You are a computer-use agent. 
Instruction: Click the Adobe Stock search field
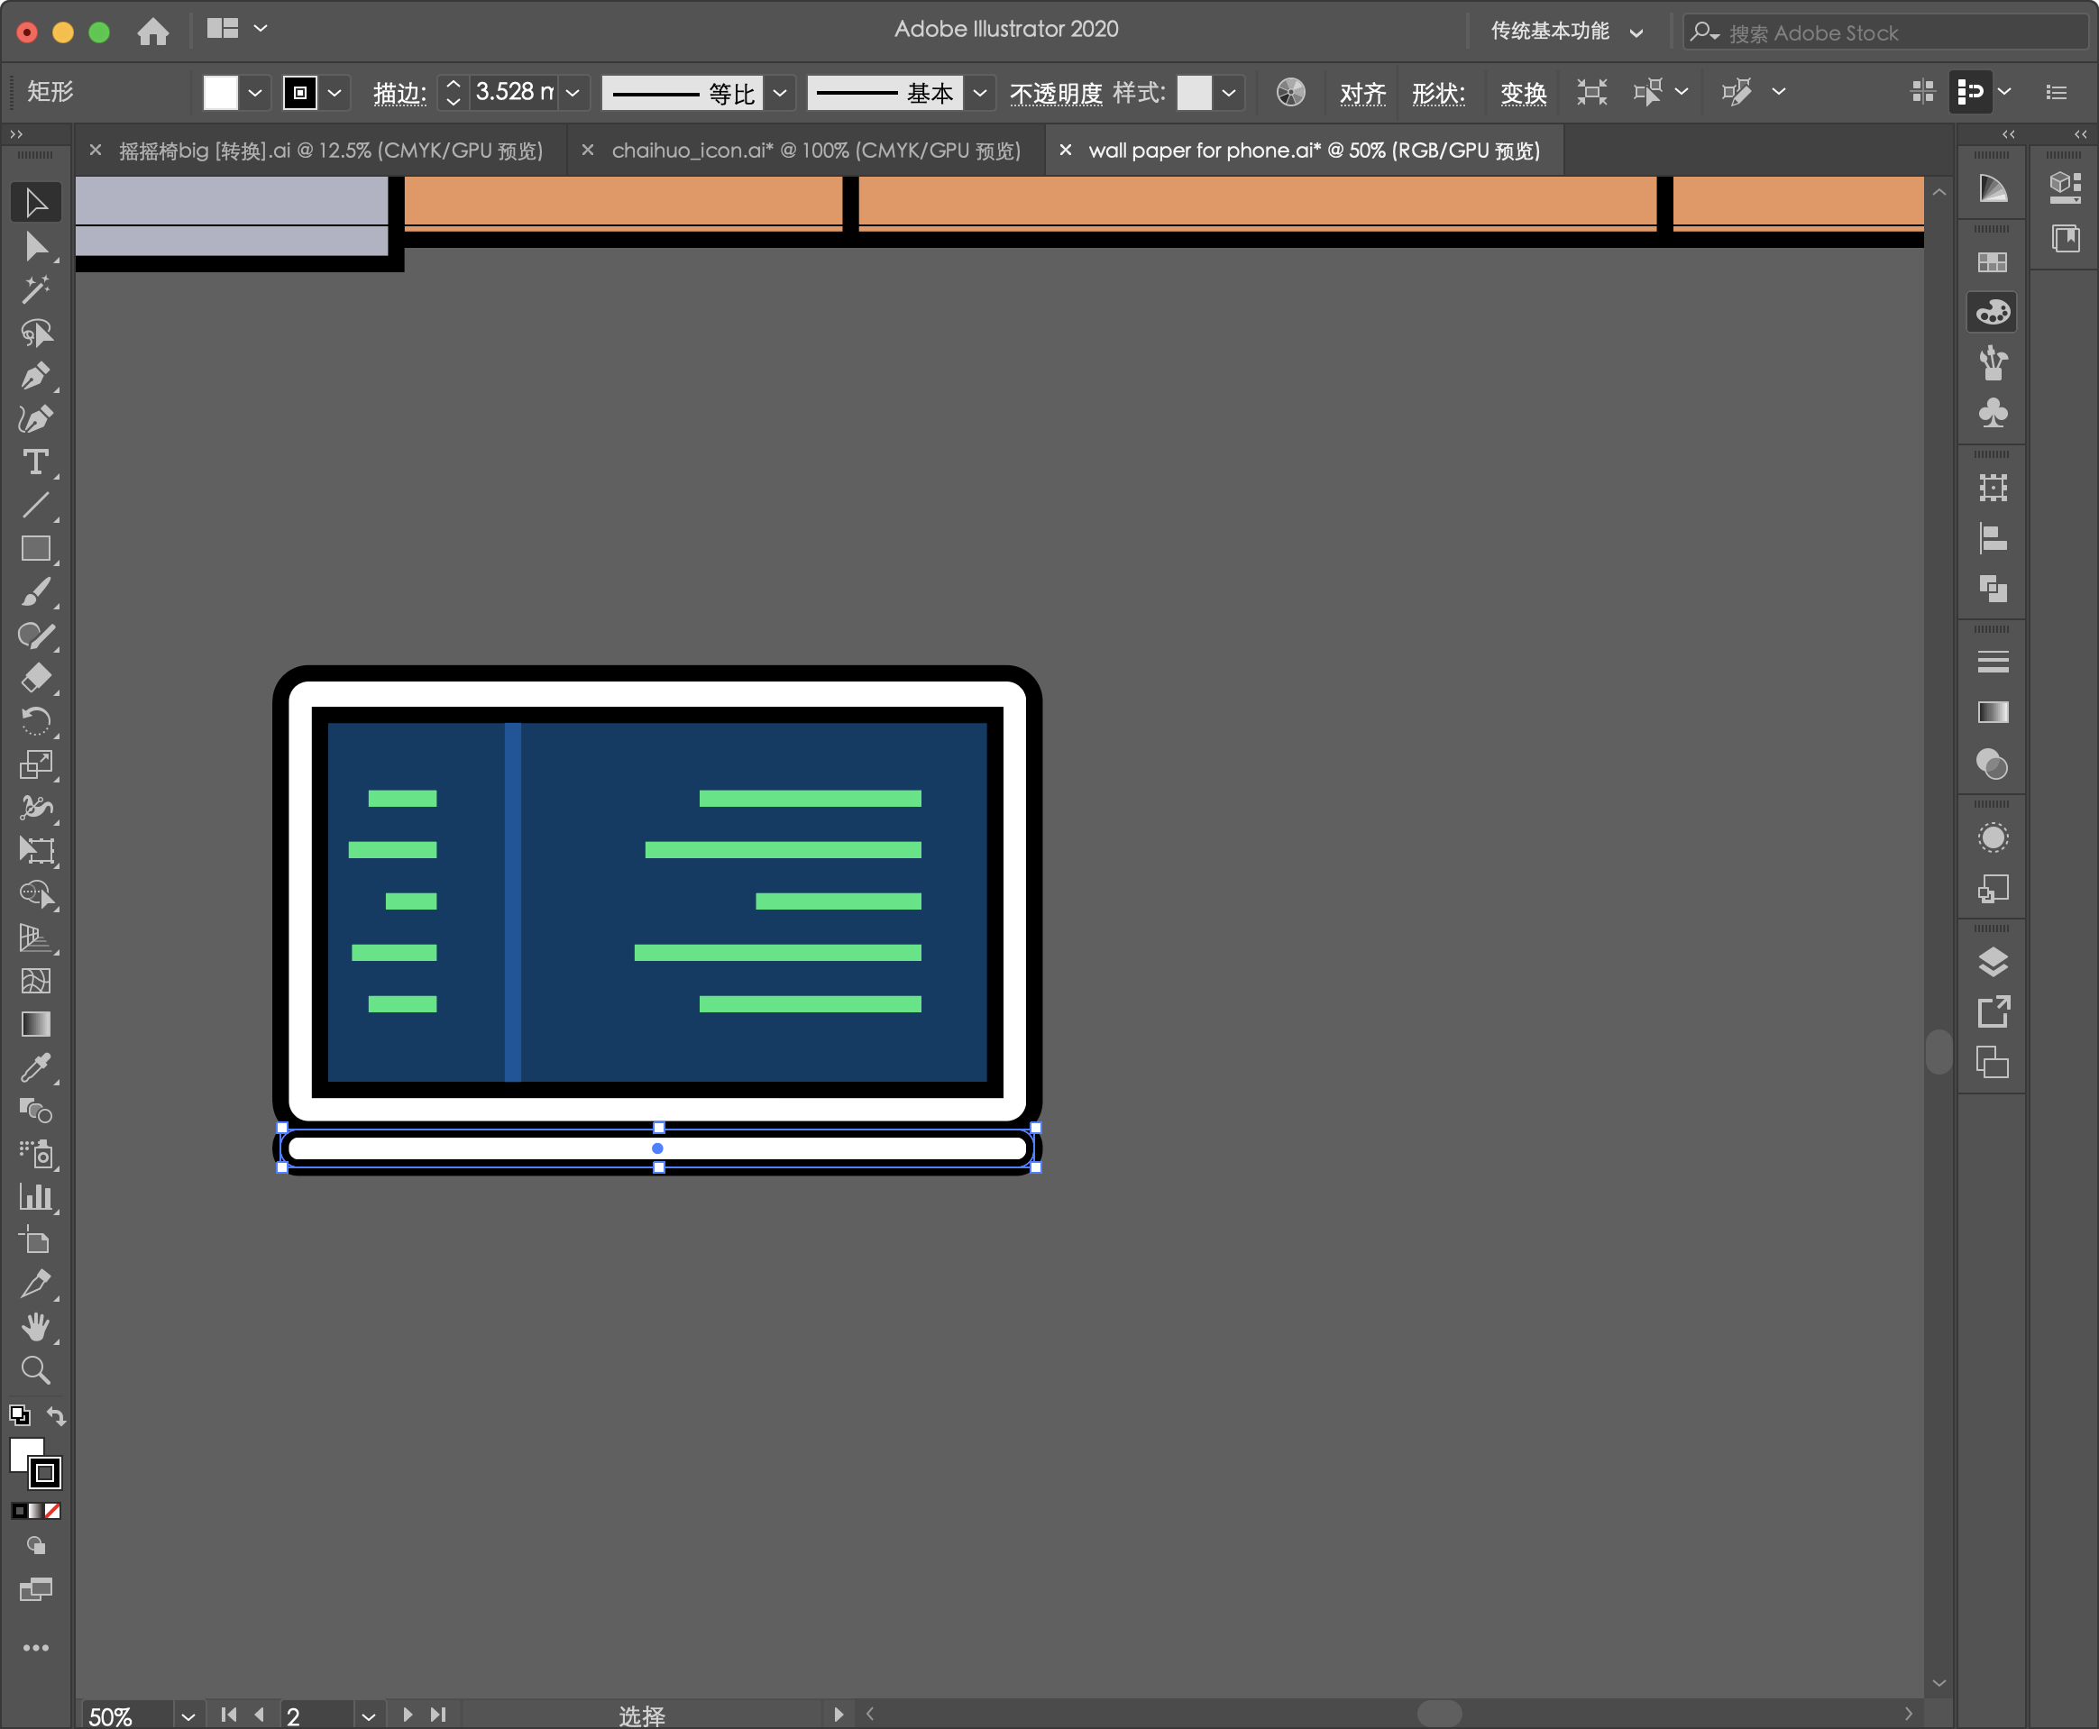coord(1884,32)
